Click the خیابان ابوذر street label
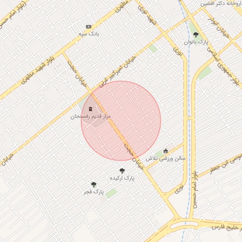The image size is (242, 242). pyautogui.click(x=218, y=27)
